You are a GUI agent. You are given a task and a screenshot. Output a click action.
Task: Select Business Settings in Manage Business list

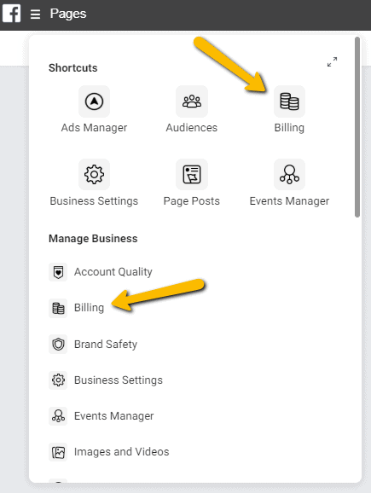pyautogui.click(x=119, y=380)
